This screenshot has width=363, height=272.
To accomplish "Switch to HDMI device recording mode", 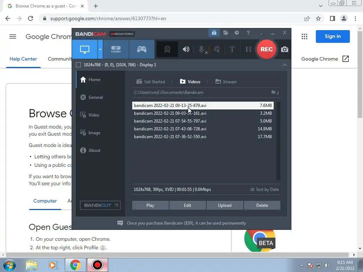I will tap(116, 49).
